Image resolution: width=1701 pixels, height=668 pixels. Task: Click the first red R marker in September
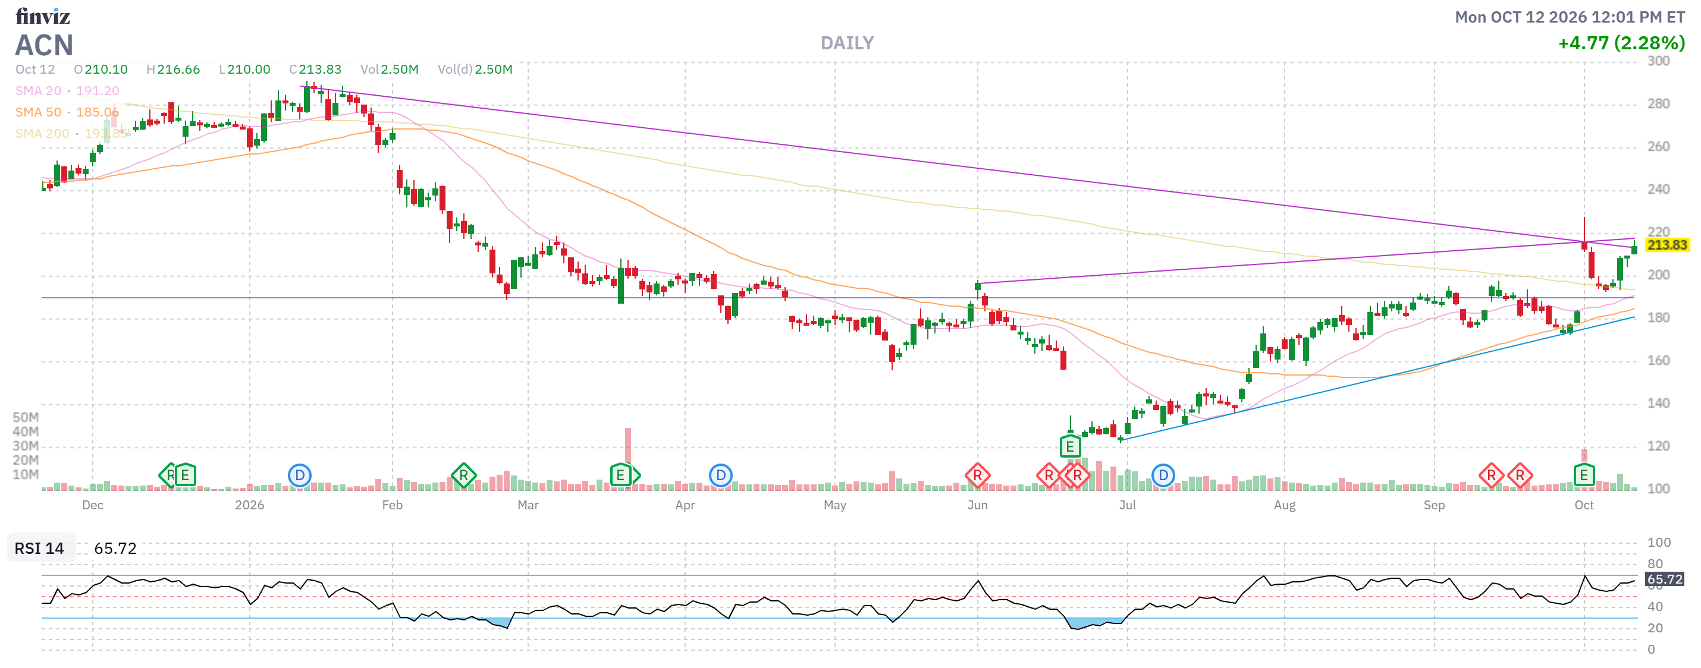pos(1491,475)
